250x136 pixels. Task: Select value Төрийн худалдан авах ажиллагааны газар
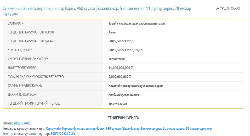137,24
